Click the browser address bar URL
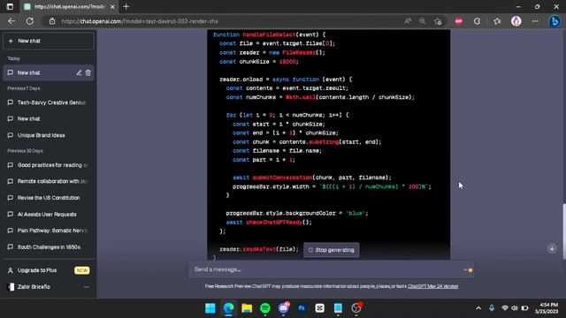 140,21
